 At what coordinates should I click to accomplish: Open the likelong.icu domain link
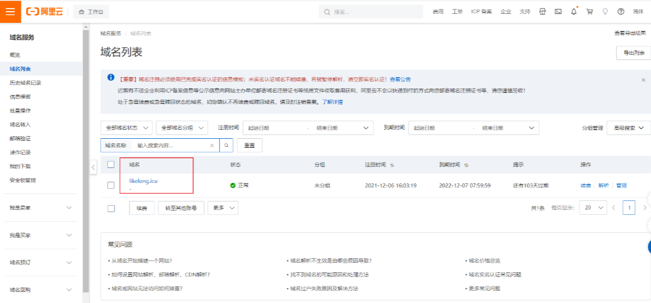pos(143,181)
